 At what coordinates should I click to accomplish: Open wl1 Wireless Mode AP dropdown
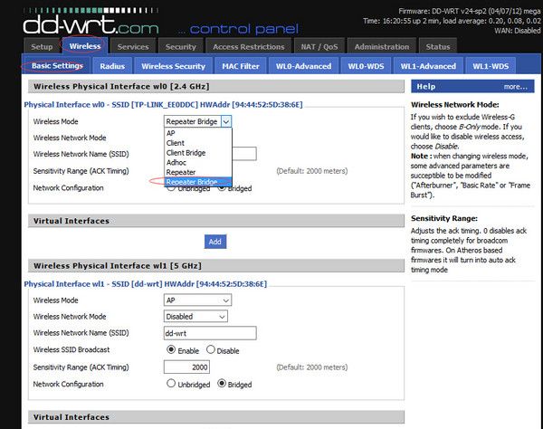click(x=197, y=300)
